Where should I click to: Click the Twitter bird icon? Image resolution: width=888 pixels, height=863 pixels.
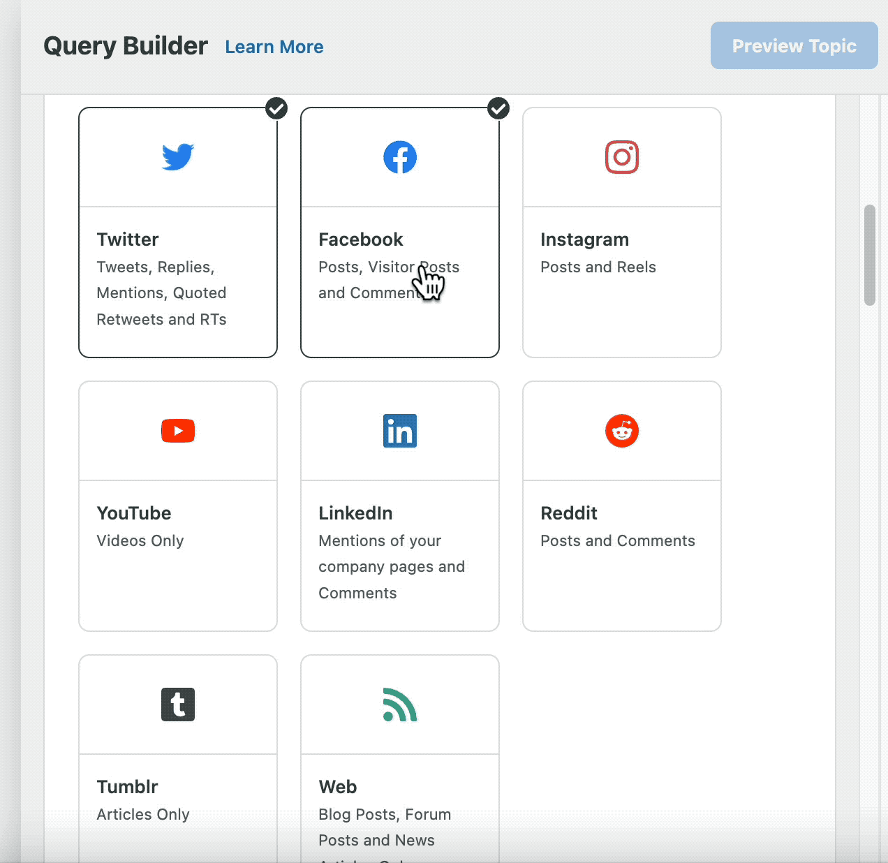coord(178,157)
